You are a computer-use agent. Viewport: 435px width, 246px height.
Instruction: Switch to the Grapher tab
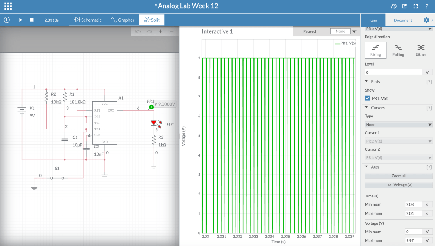pyautogui.click(x=122, y=20)
